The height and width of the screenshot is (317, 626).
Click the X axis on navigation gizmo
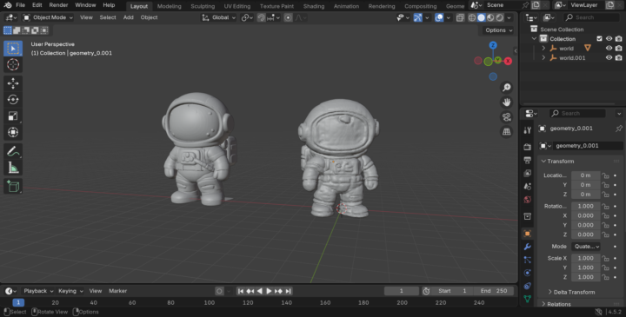click(x=508, y=61)
